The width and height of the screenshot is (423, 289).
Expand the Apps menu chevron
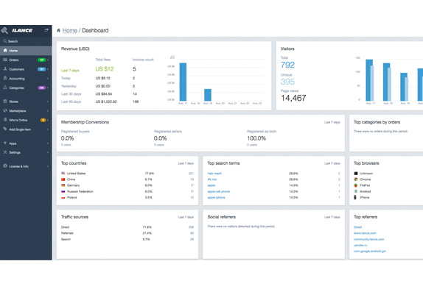(48, 143)
